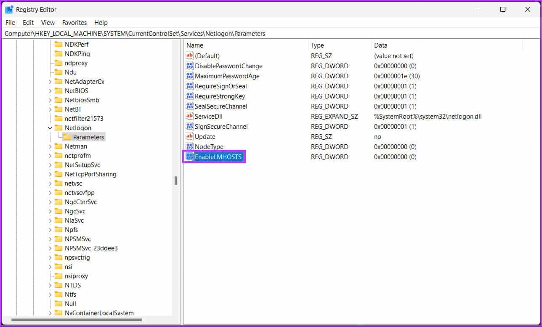This screenshot has width=542, height=327.
Task: Click the folder icon of netfilter21573
Action: 58,119
